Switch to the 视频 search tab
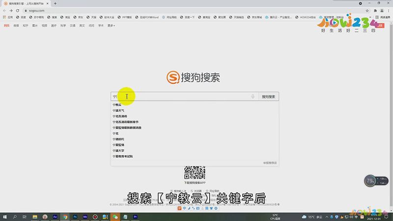This screenshot has height=221, width=393. point(44,26)
